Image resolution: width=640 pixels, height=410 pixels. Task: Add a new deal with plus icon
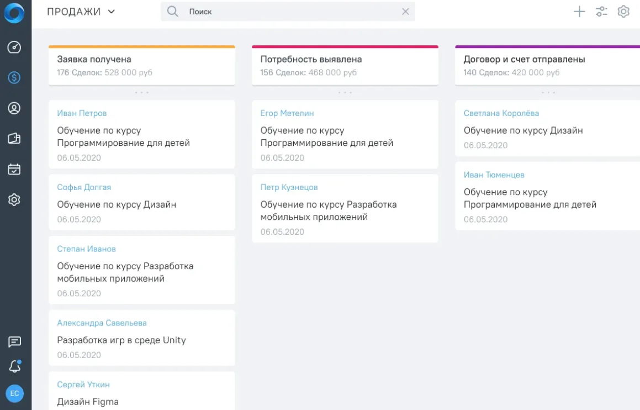[579, 12]
